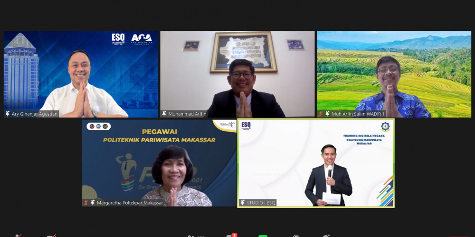Toggle meeting recording with the Record button

pos(296,236)
